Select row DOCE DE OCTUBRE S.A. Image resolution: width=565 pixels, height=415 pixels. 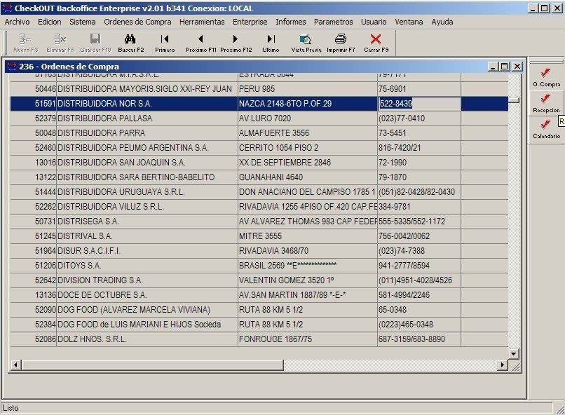tap(259, 295)
